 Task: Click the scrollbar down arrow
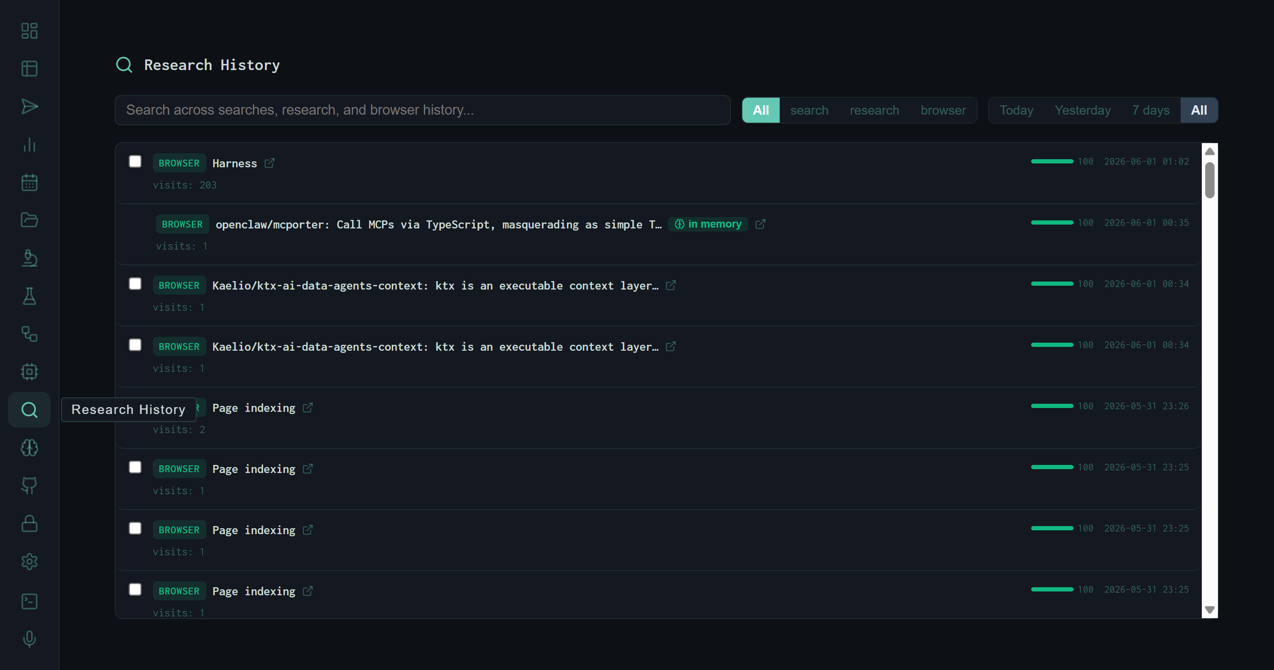click(1210, 610)
